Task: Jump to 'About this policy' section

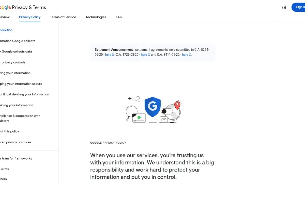Action: [x=10, y=131]
